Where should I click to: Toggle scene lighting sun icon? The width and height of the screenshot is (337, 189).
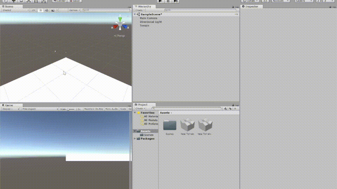tap(41, 10)
